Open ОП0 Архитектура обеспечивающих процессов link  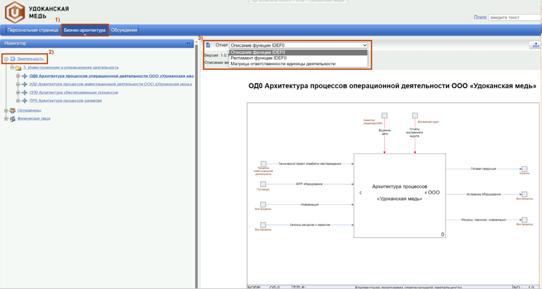(x=73, y=93)
